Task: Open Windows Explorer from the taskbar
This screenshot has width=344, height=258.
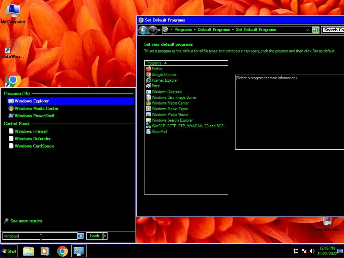Action: (x=29, y=251)
